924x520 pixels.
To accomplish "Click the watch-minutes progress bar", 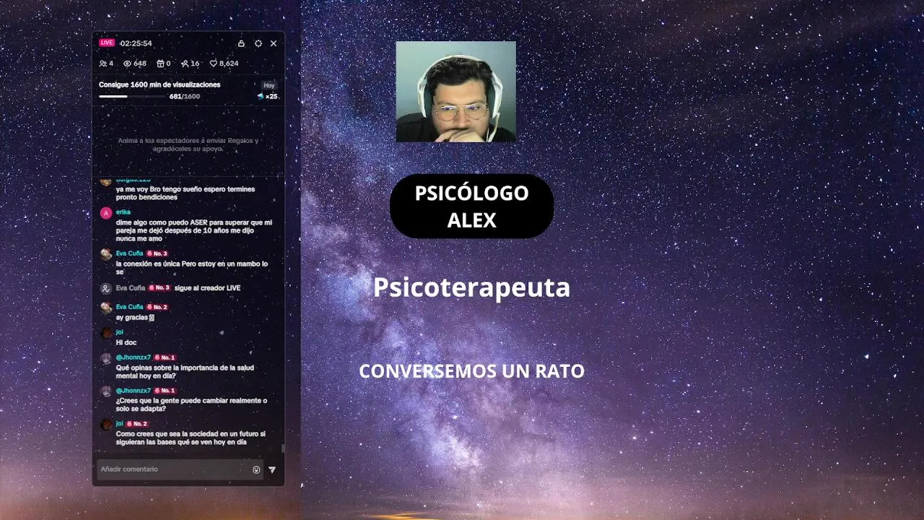I will tap(132, 96).
